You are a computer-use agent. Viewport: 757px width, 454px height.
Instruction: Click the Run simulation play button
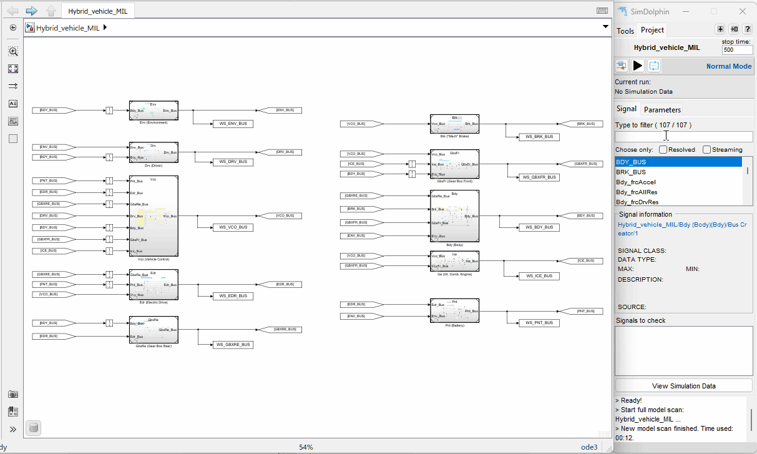point(637,66)
